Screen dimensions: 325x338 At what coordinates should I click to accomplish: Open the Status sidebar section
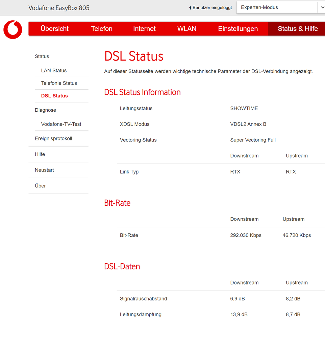42,57
